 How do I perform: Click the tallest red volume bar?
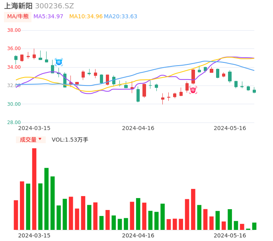pos(34,189)
